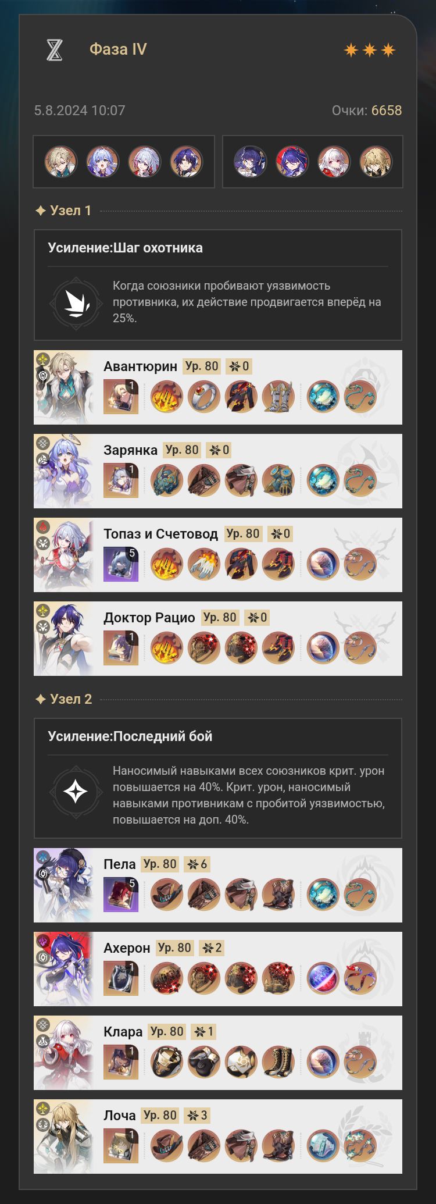Open Топаз и Счетовод's purple light cone

pyautogui.click(x=121, y=564)
